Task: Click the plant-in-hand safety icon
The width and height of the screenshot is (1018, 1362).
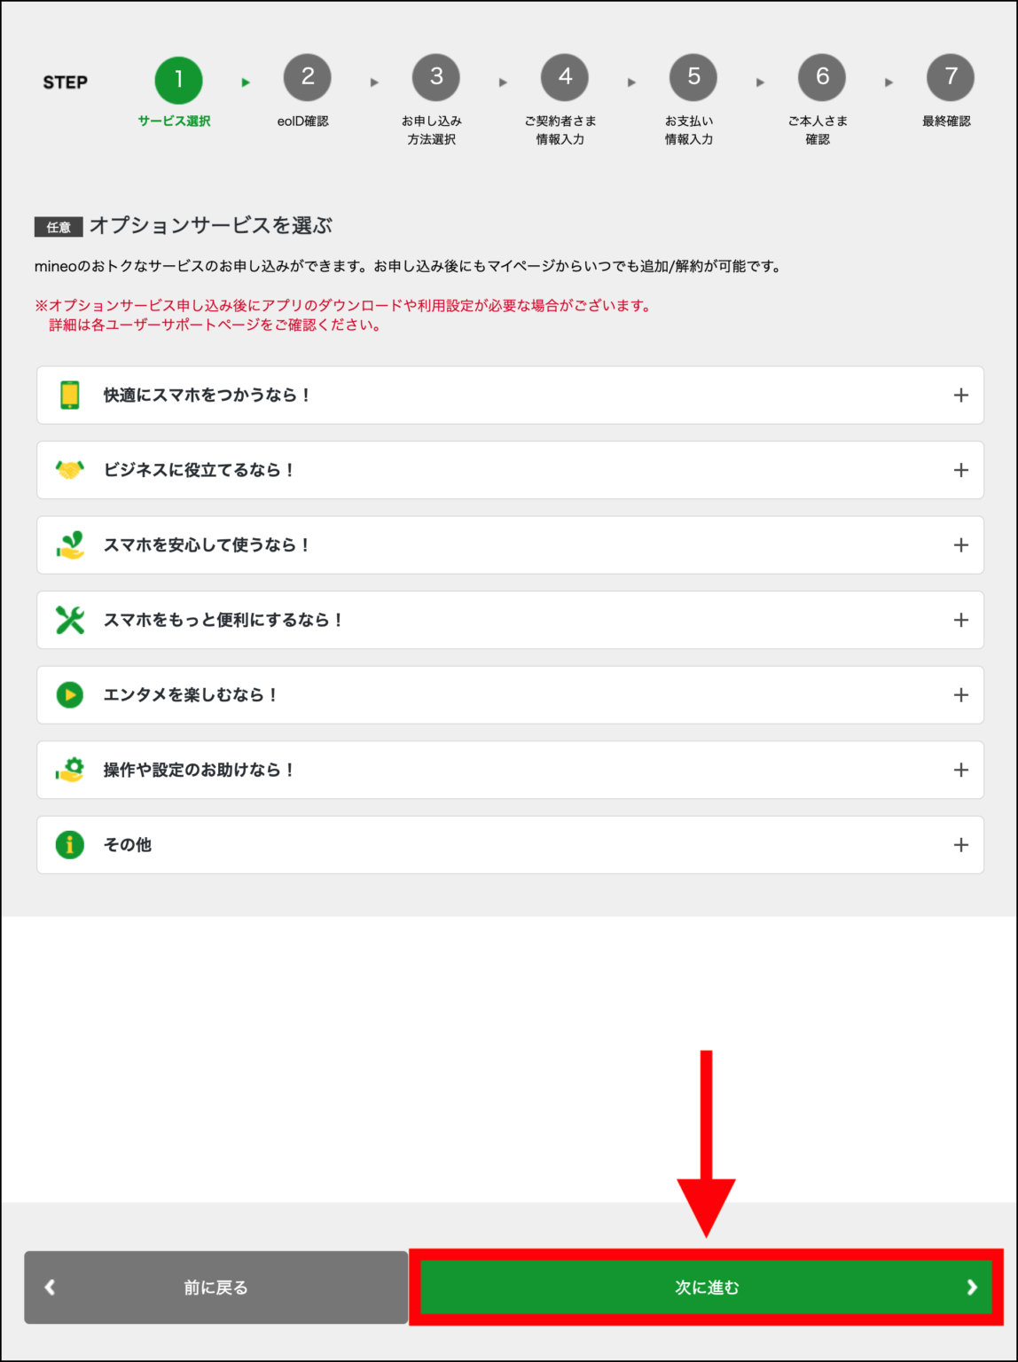Action: tap(69, 544)
